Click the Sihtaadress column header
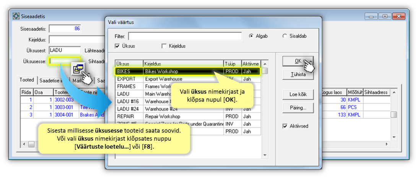The width and height of the screenshot is (418, 178). pos(377,92)
